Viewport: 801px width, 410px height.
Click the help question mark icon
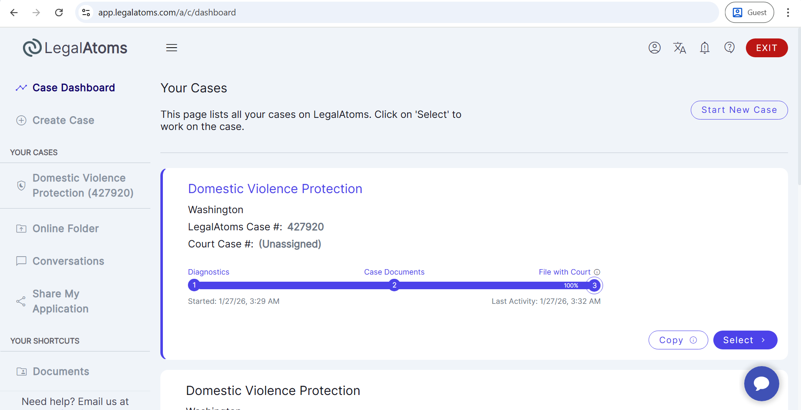[729, 48]
